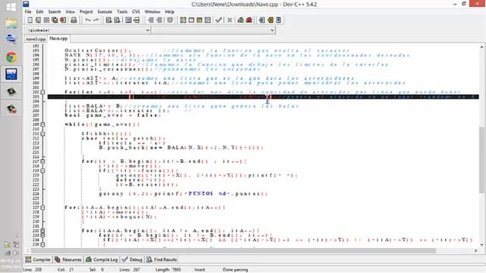Viewport: 486px width, 273px height.
Task: Click the editor scroll-up arrow
Action: point(481,47)
